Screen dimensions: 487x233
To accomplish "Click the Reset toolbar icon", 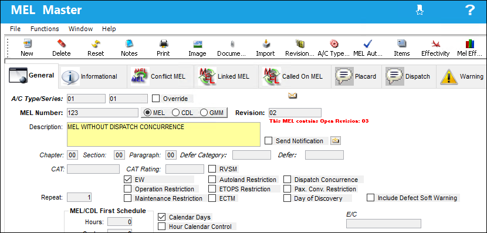I will (96, 43).
